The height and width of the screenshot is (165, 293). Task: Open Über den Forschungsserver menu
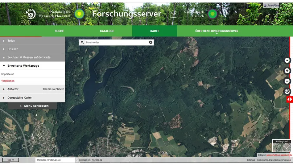[217, 31]
